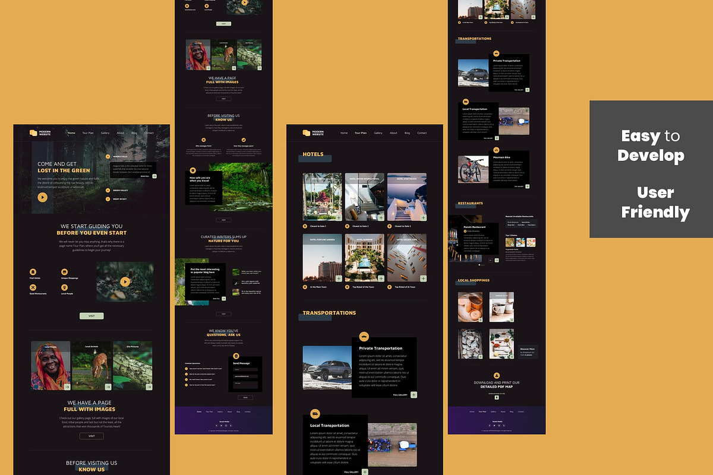The image size is (713, 475).
Task: Click outlined VISIT button under gallery text
Action: pyautogui.click(x=92, y=436)
